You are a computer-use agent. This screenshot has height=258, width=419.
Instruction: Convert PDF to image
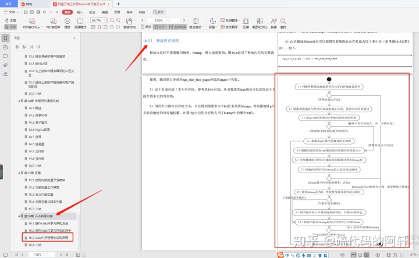click(54, 23)
